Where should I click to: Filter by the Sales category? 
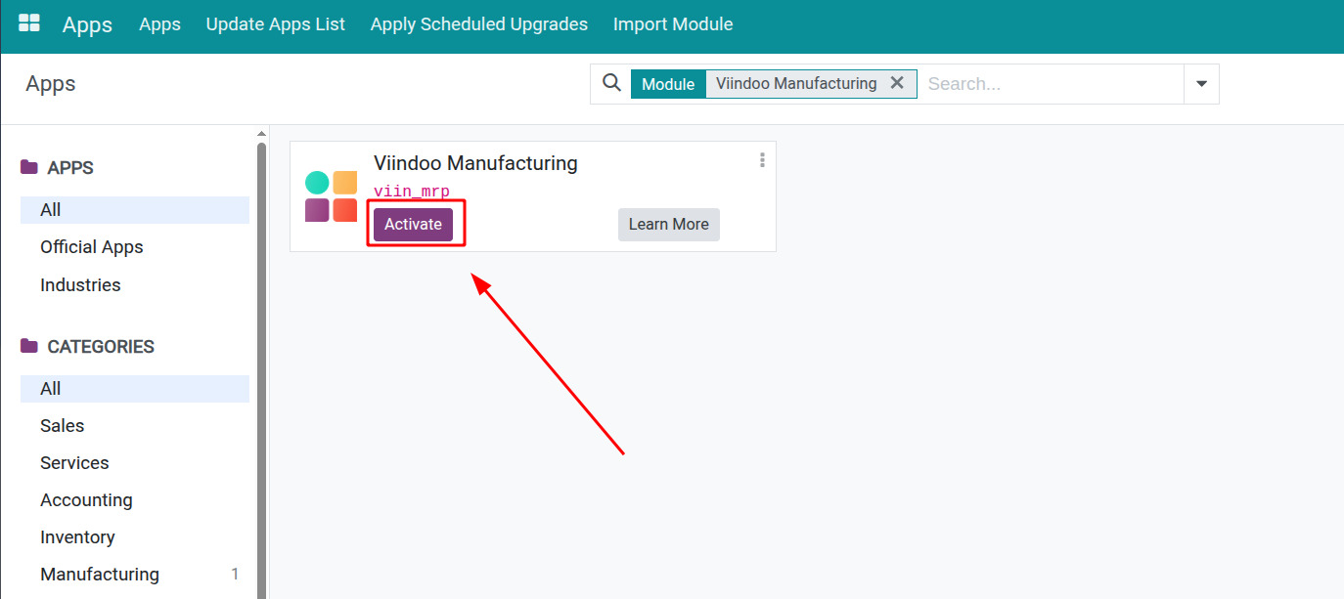(x=63, y=426)
